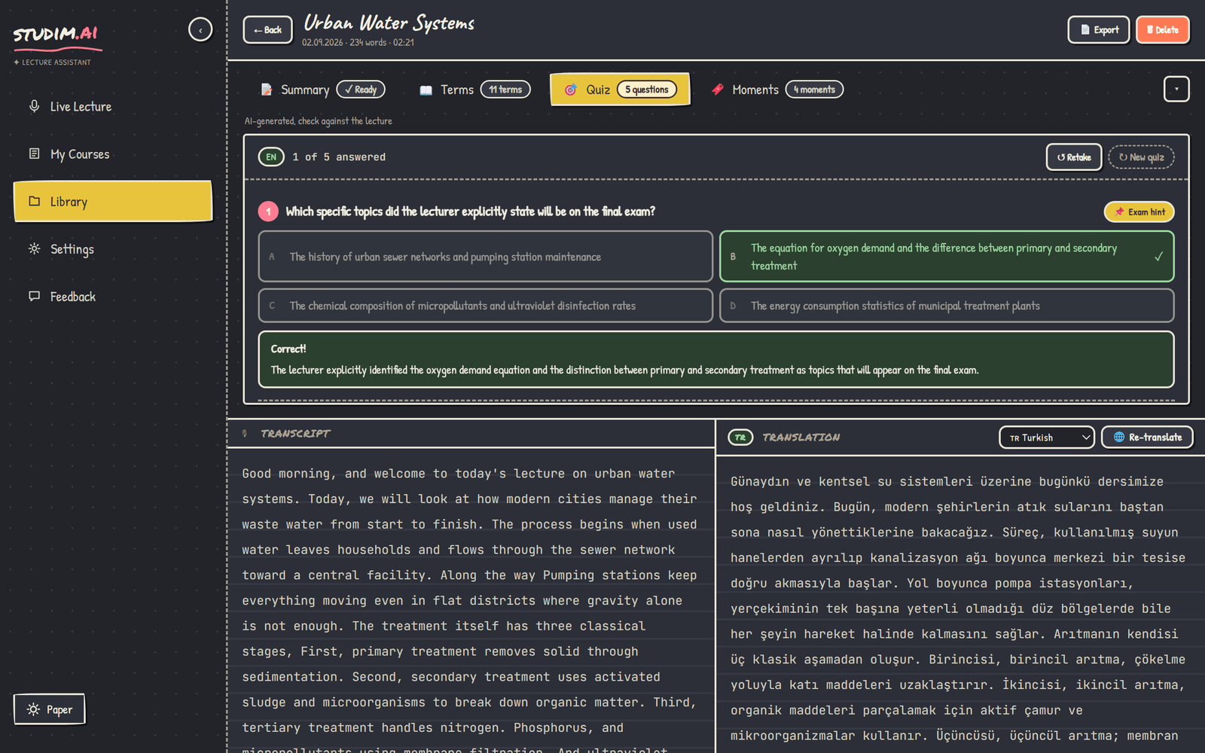Choose answer B about oxygen demand equation
The image size is (1205, 753).
947,257
